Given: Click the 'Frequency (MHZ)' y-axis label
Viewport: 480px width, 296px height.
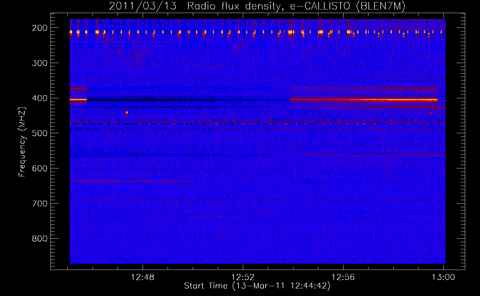Looking at the screenshot, I should click(x=22, y=142).
